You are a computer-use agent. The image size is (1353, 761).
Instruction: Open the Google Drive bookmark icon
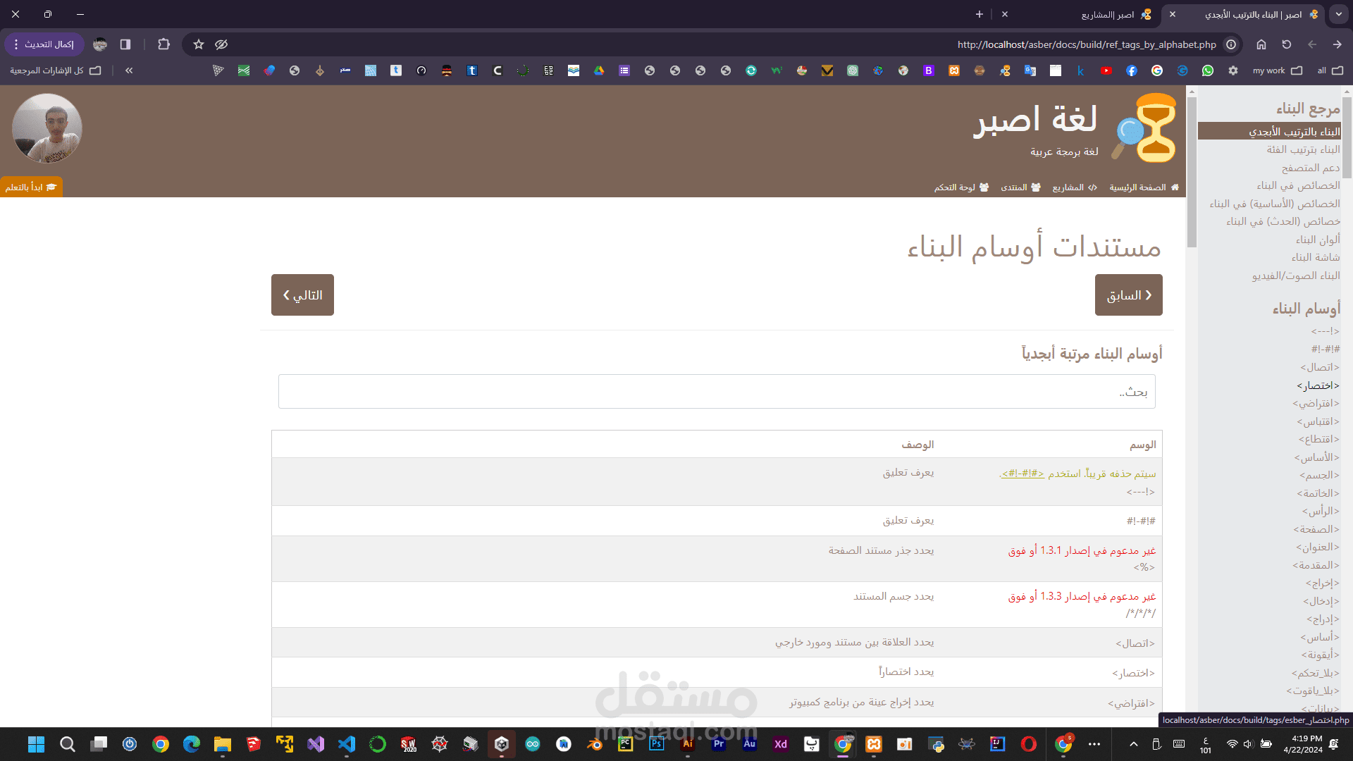point(599,70)
